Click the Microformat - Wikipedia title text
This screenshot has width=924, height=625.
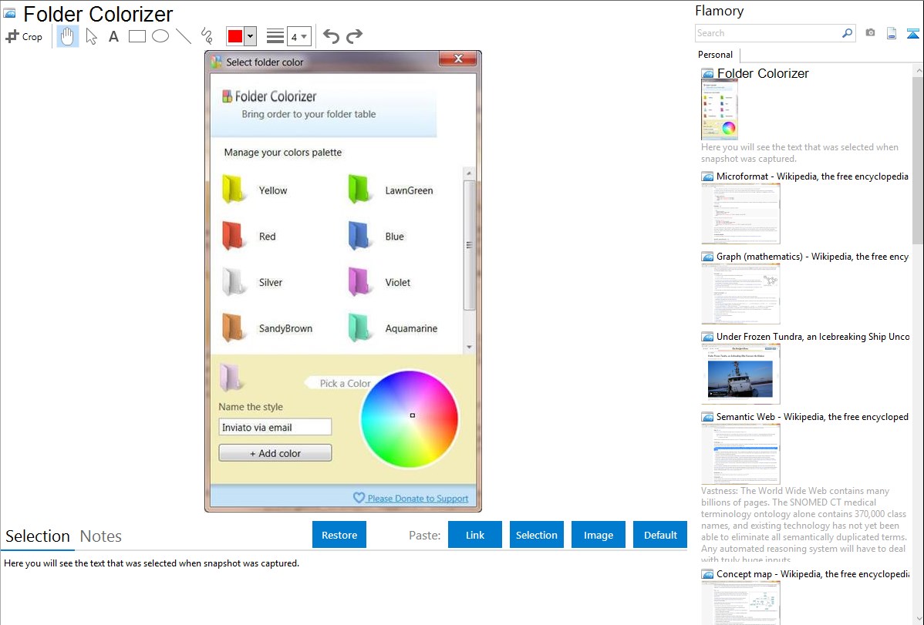812,176
